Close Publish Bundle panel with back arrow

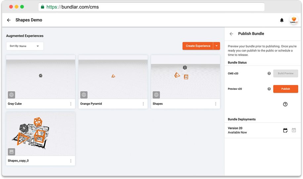[232, 34]
